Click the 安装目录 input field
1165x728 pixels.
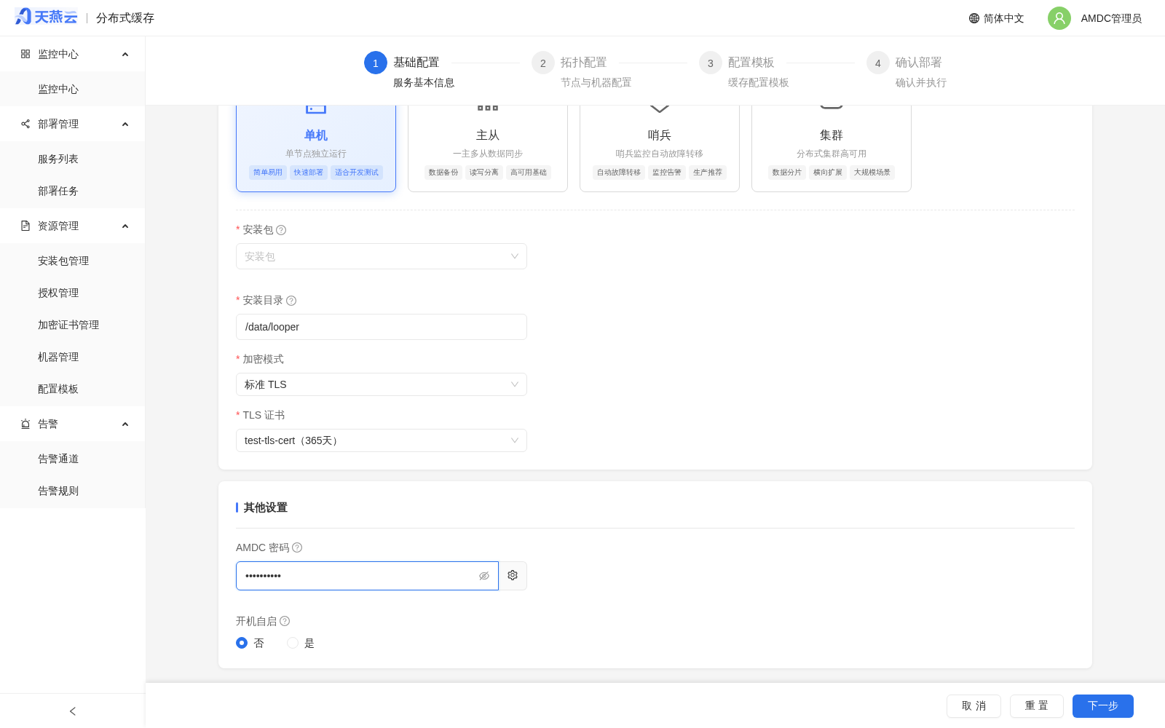point(382,327)
